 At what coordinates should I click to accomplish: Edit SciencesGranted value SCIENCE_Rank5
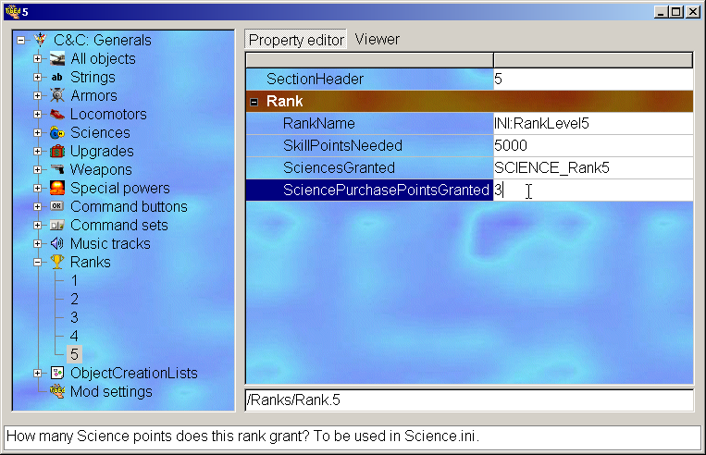(593, 167)
